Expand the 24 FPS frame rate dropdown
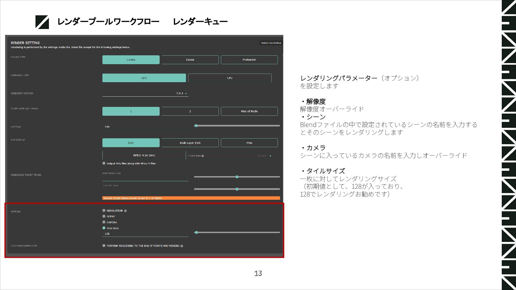The image size is (516, 290). click(x=270, y=156)
